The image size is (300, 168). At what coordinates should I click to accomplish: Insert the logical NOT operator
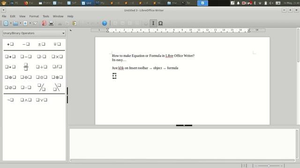tap(10, 100)
